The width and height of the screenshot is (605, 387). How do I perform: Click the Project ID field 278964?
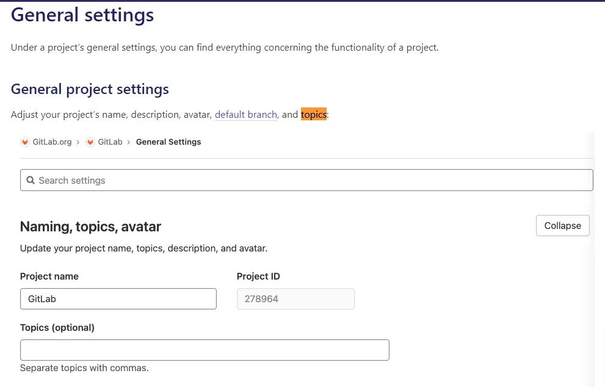pyautogui.click(x=295, y=298)
